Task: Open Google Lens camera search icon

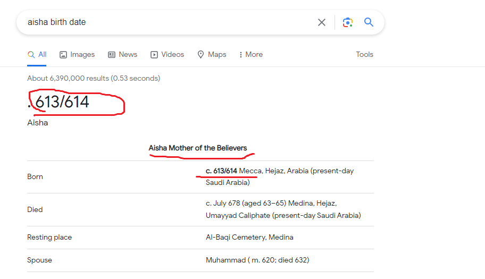Action: 347,22
